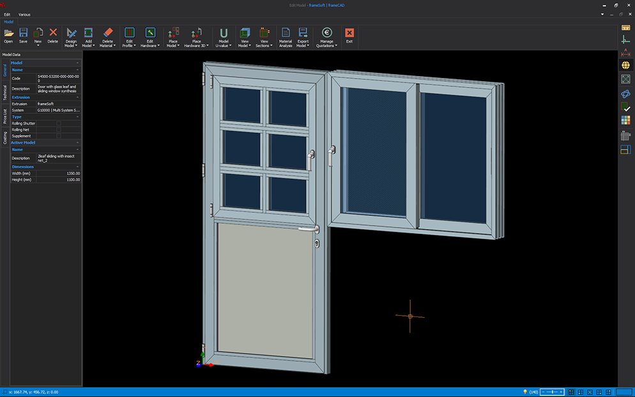Exit the Edit Model window
Image resolution: width=635 pixels, height=397 pixels.
click(349, 36)
